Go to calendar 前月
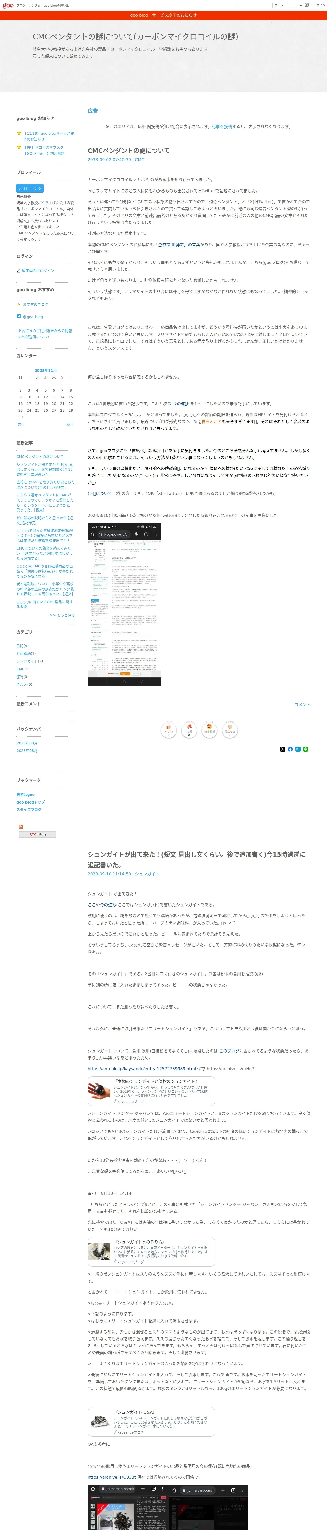The height and width of the screenshot is (1530, 327). point(21,425)
